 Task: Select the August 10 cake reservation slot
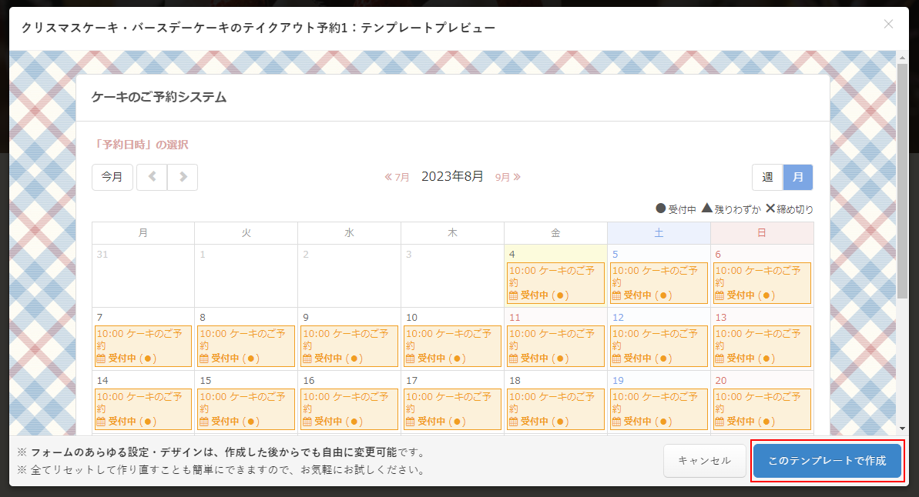click(x=452, y=346)
